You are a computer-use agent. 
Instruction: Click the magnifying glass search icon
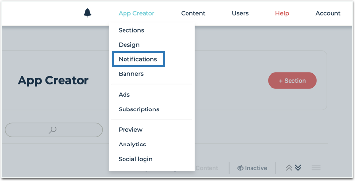(x=53, y=130)
